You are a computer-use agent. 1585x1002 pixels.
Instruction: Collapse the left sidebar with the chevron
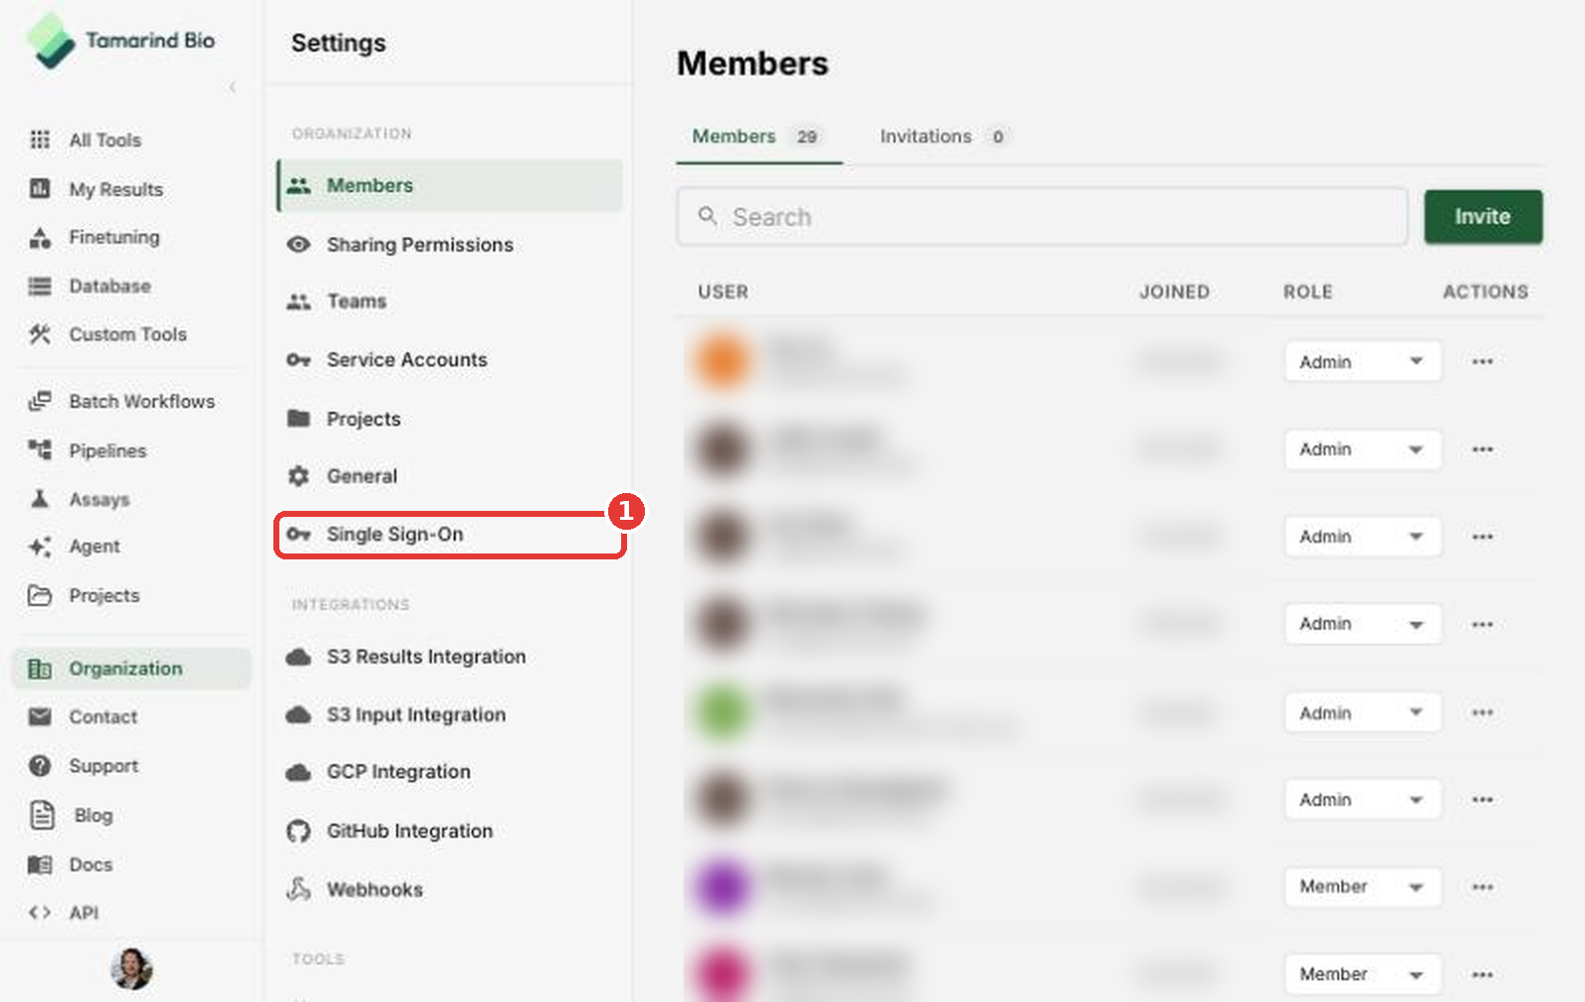(x=233, y=87)
